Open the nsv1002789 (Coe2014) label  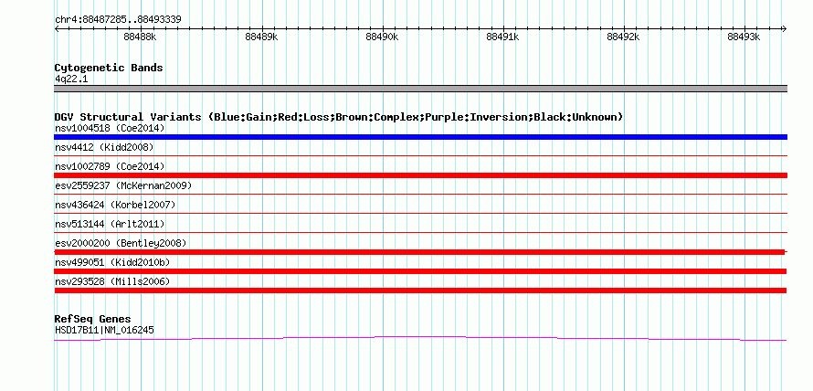(x=110, y=166)
